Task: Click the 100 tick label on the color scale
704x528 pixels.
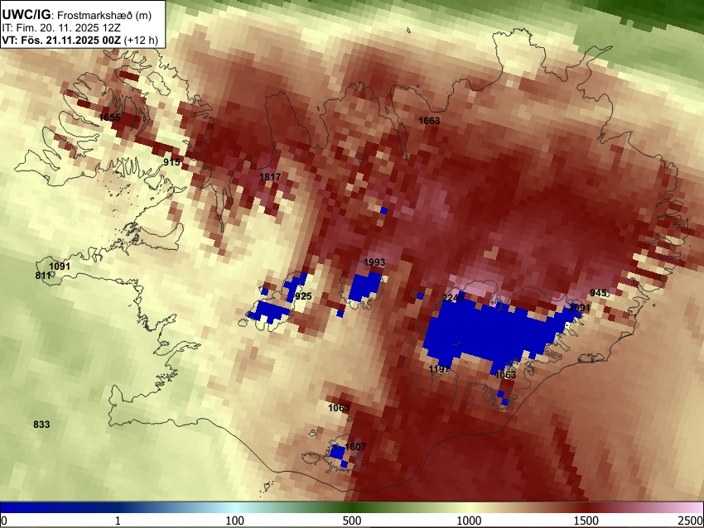Action: pyautogui.click(x=235, y=521)
